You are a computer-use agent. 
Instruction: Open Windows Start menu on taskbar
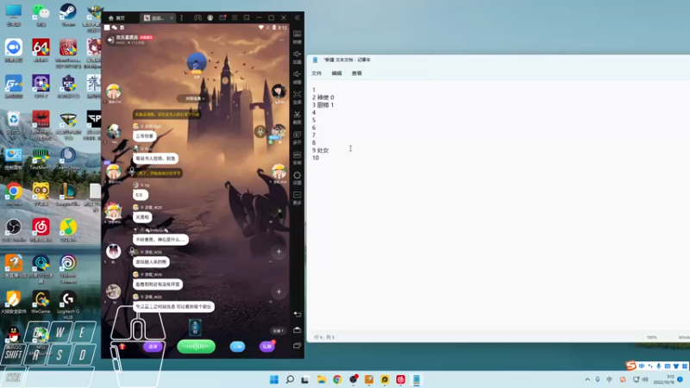click(x=273, y=379)
